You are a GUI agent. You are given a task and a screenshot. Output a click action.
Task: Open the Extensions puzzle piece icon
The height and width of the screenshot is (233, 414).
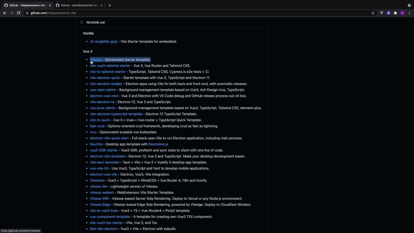(x=395, y=13)
